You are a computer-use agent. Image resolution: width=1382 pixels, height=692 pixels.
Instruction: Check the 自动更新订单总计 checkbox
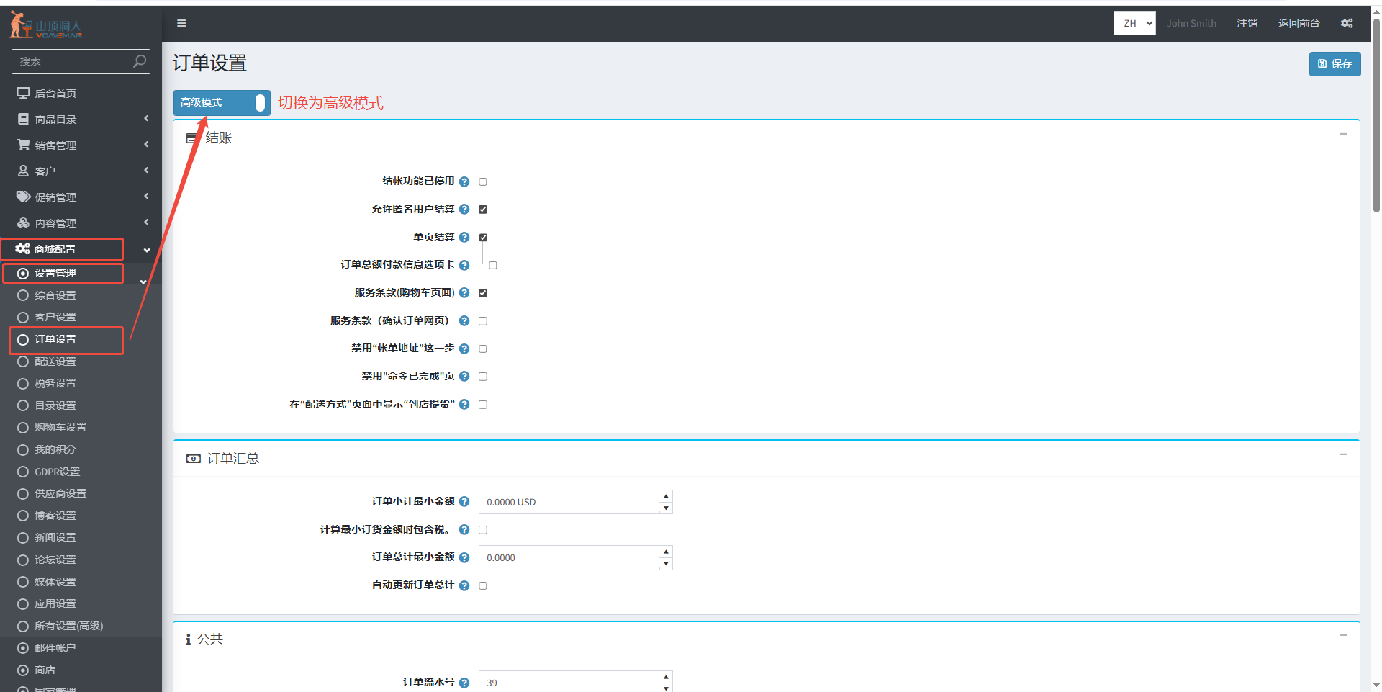pyautogui.click(x=483, y=586)
